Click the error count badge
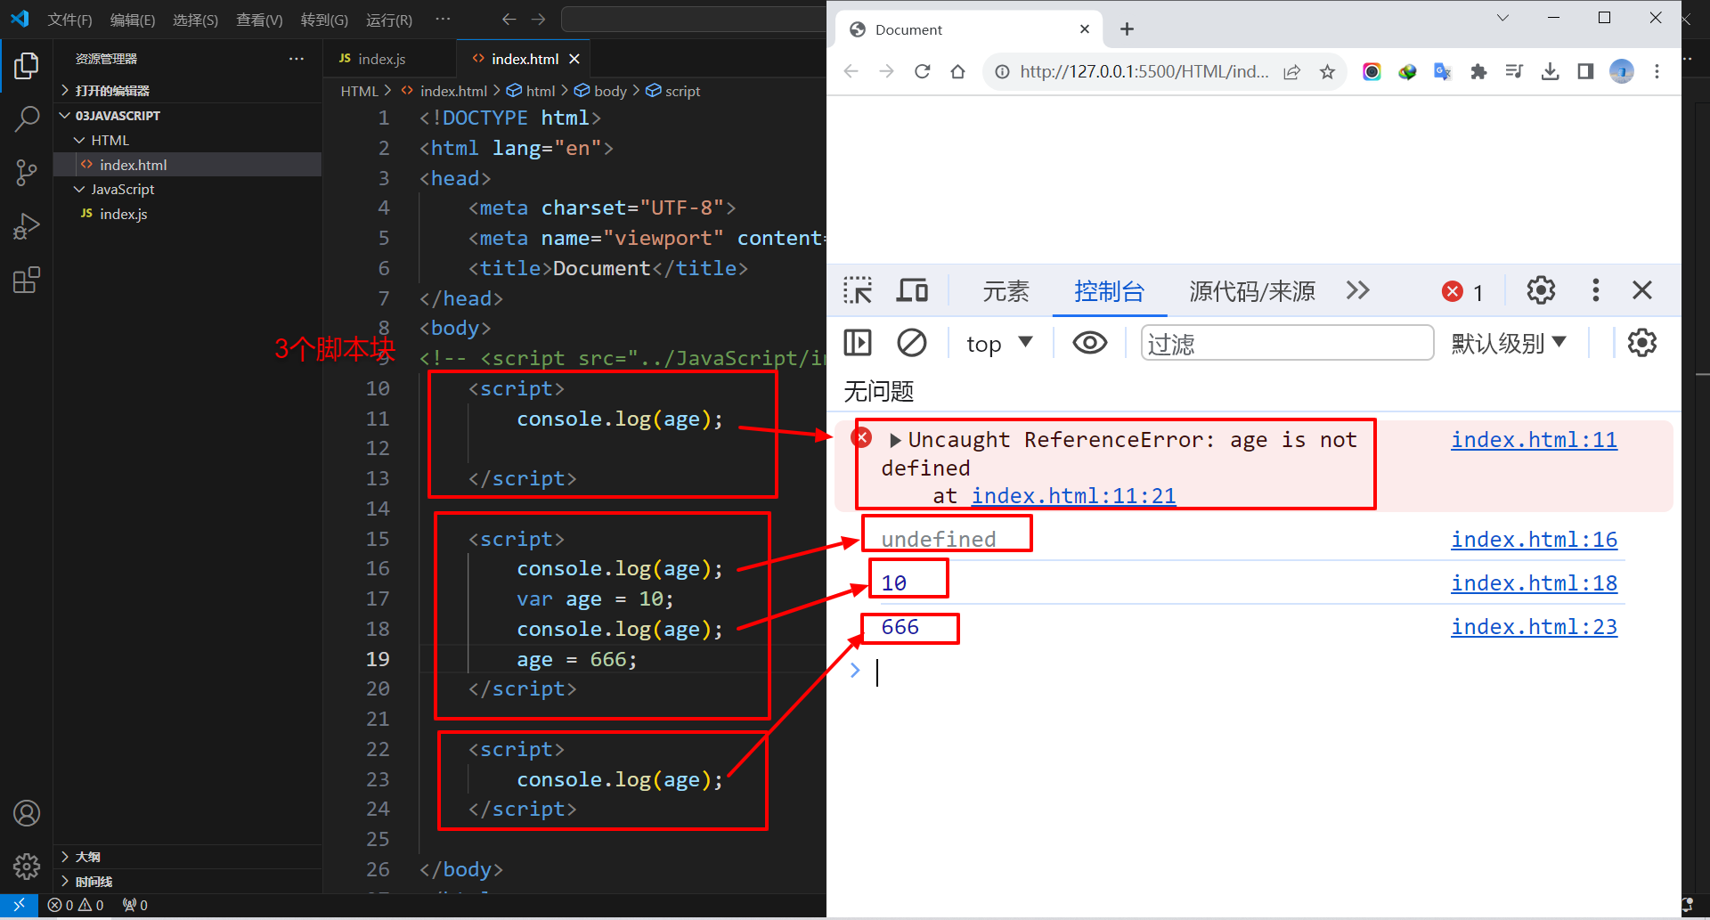 click(x=1462, y=291)
